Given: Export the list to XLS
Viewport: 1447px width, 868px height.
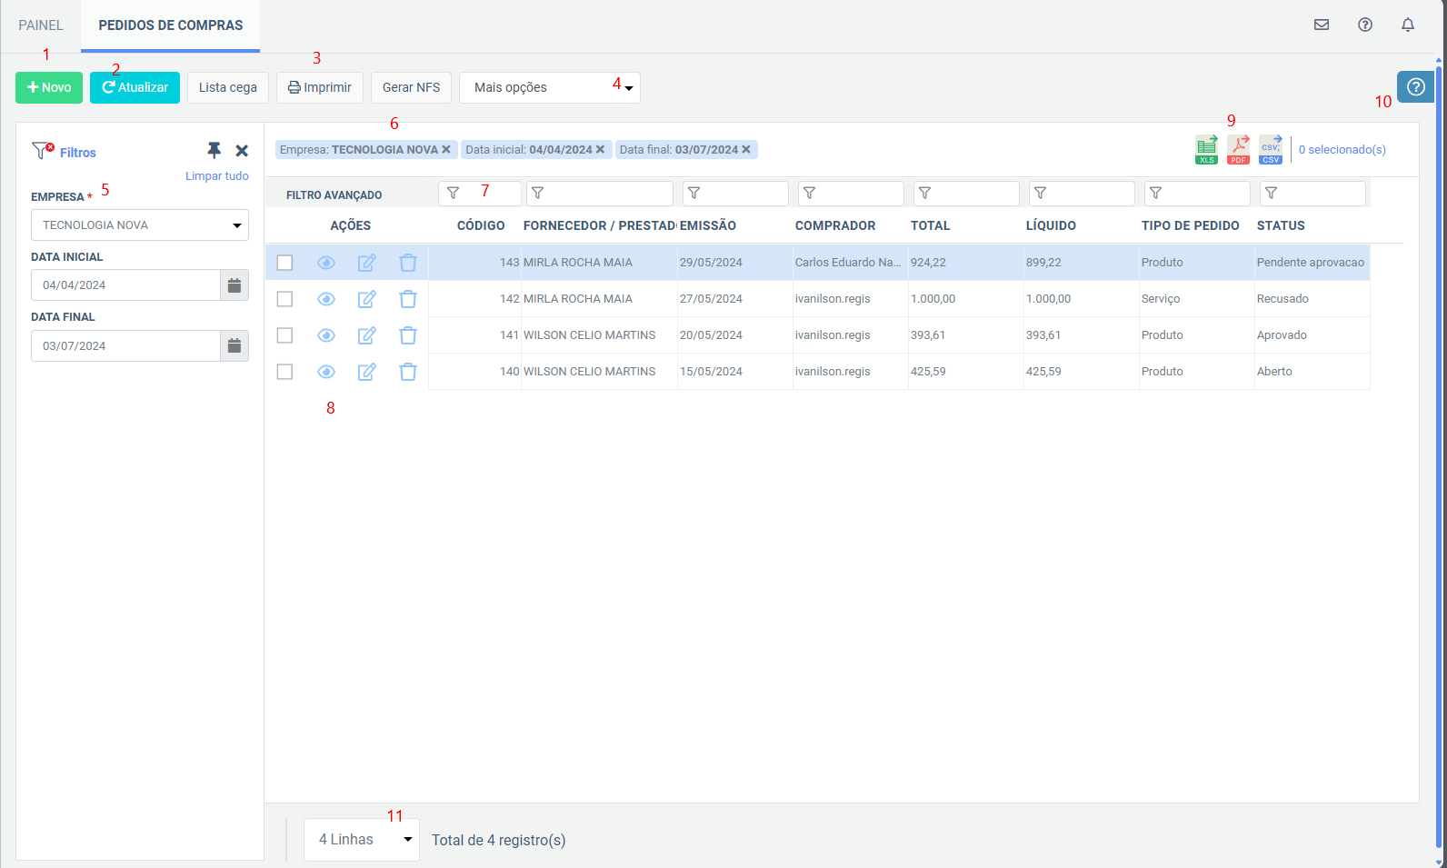Looking at the screenshot, I should [x=1206, y=150].
